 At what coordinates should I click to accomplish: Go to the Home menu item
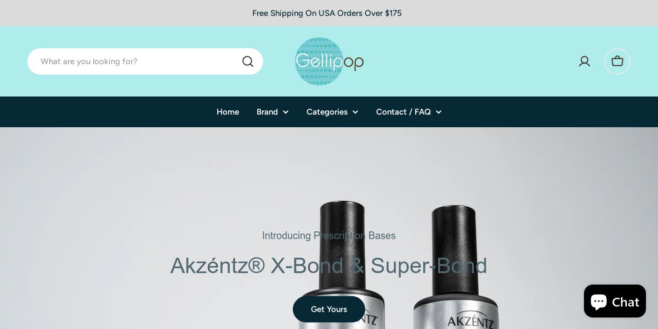click(228, 112)
